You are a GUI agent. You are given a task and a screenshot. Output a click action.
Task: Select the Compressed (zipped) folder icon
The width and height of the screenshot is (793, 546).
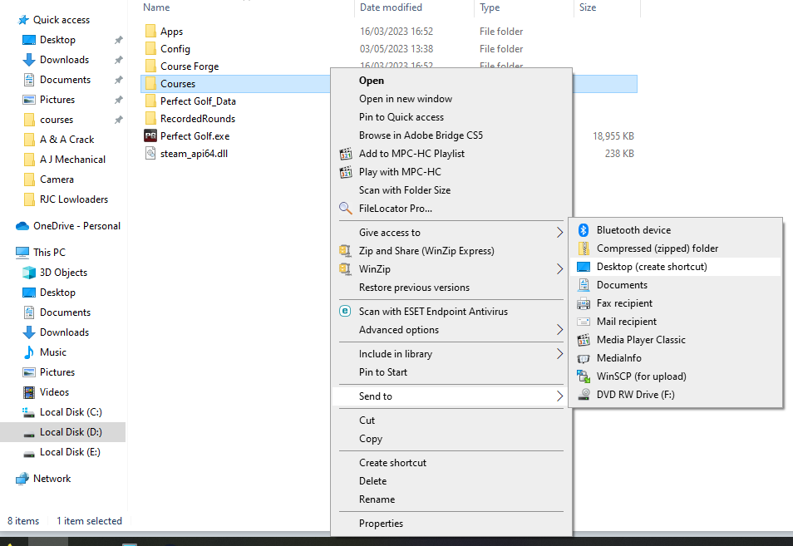pyautogui.click(x=584, y=248)
